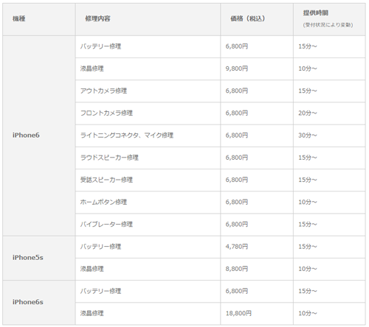Click 10分～ in iPhone6s 液晶修理 row
The height and width of the screenshot is (327, 369).
308,314
